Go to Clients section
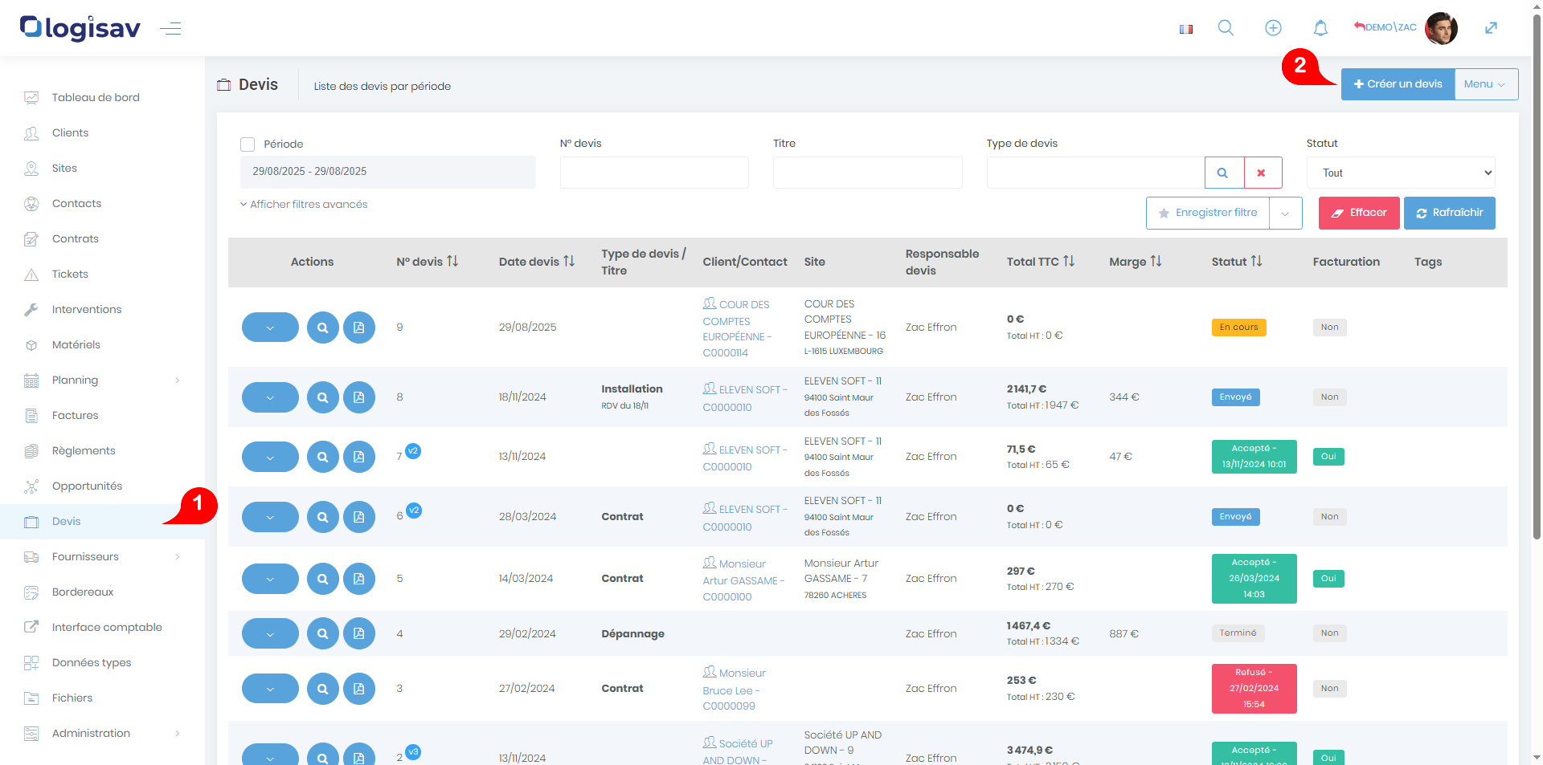The image size is (1543, 765). coord(70,132)
